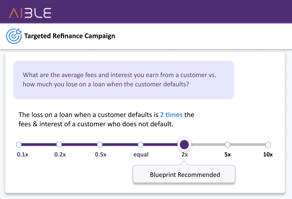Click the equal label

(x=141, y=155)
